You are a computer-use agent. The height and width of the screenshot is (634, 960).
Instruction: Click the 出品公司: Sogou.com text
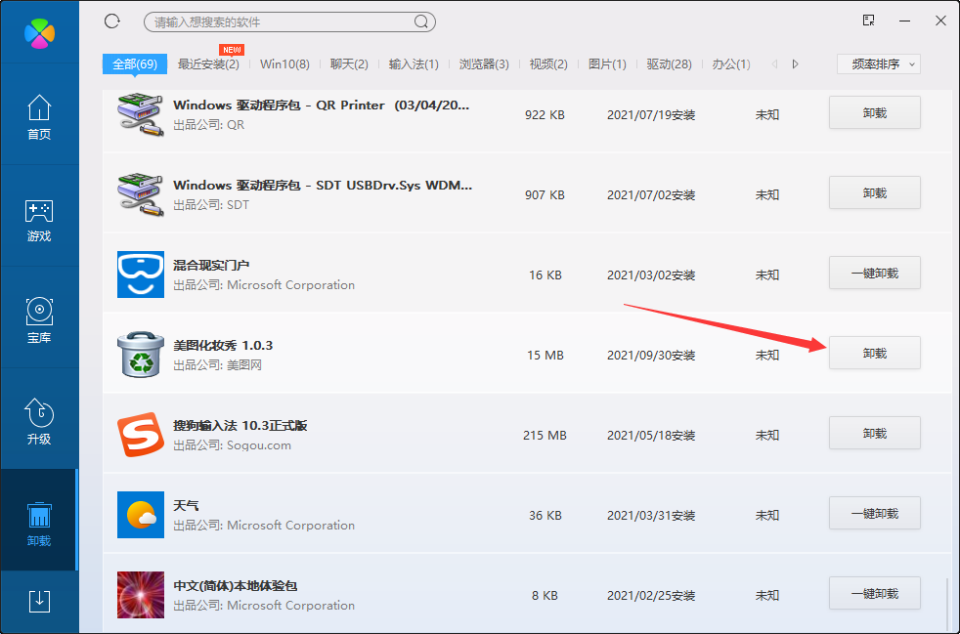coord(232,444)
